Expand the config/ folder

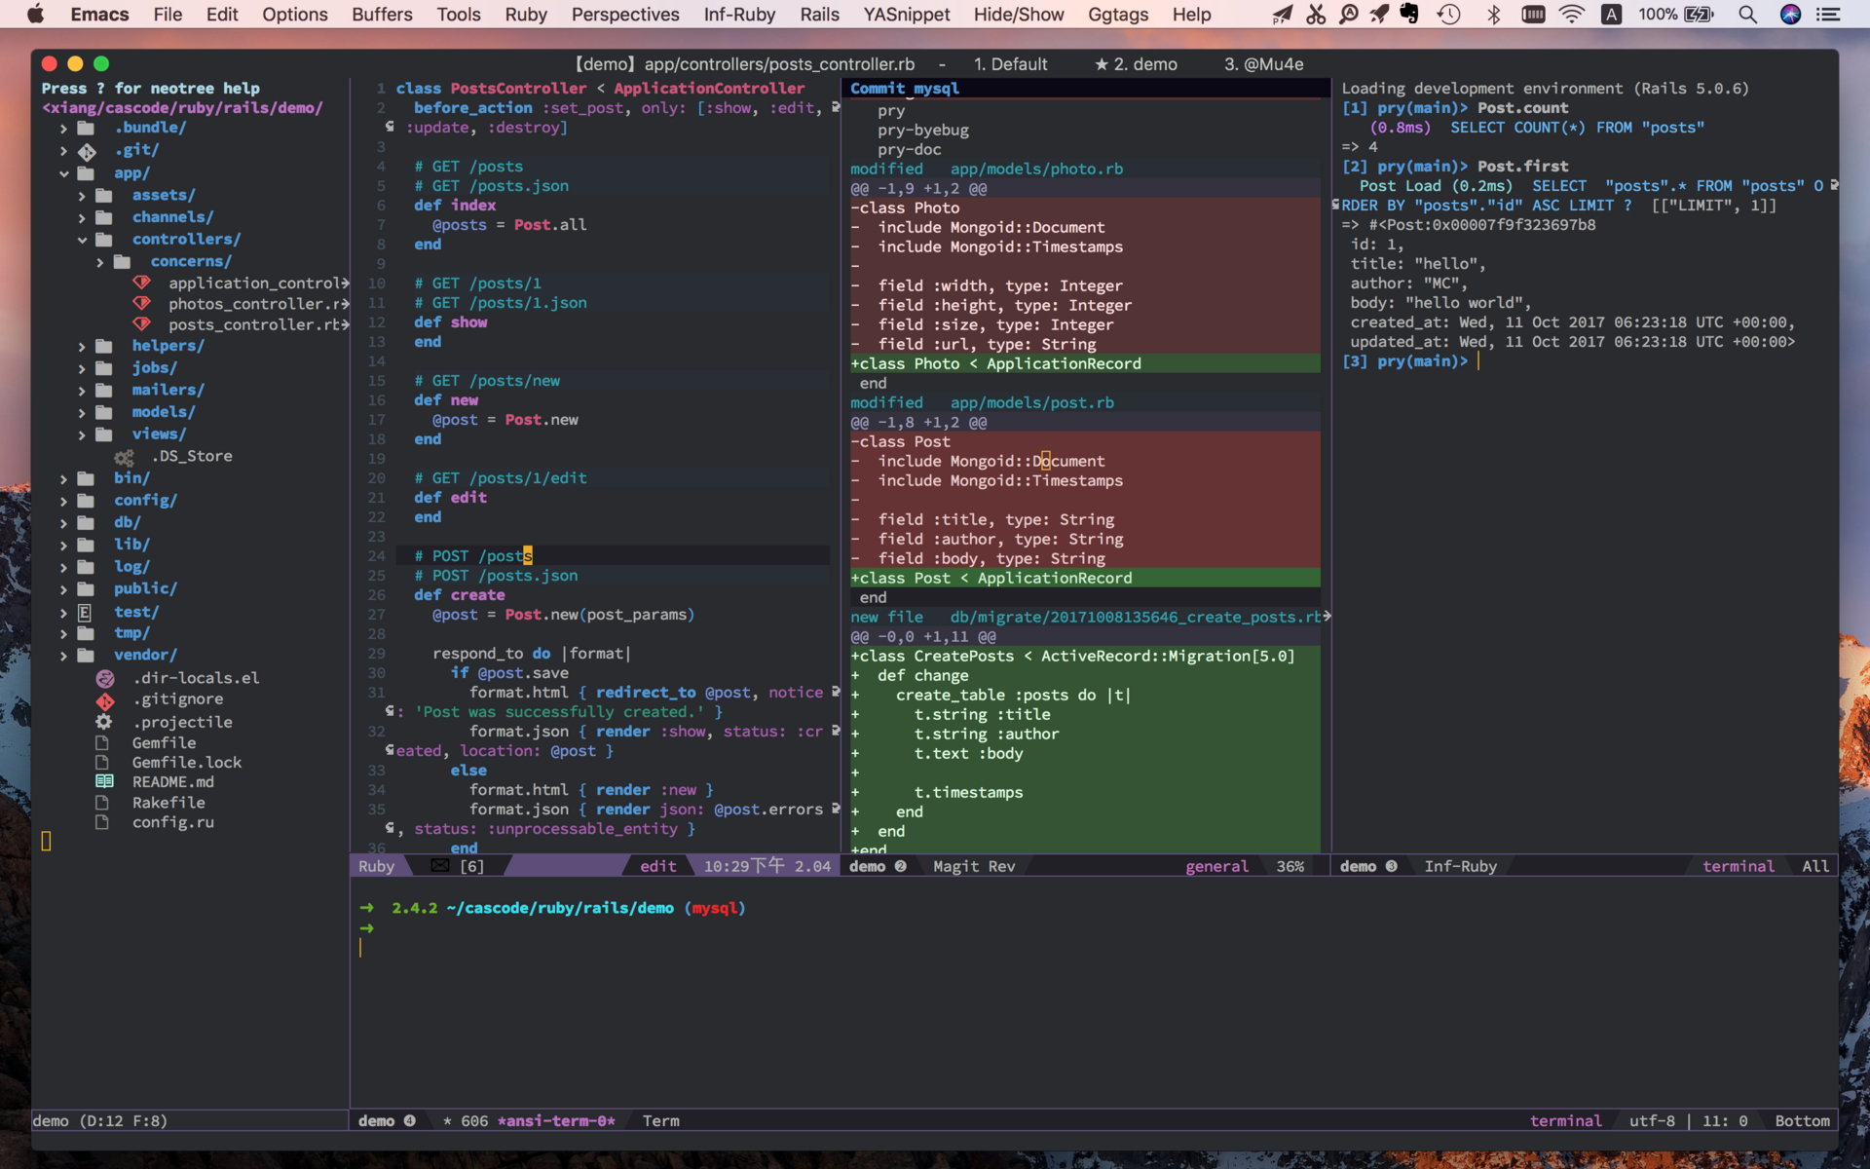pyautogui.click(x=63, y=501)
